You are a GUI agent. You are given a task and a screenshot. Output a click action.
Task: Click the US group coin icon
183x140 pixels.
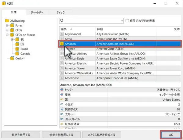[x=17, y=44]
